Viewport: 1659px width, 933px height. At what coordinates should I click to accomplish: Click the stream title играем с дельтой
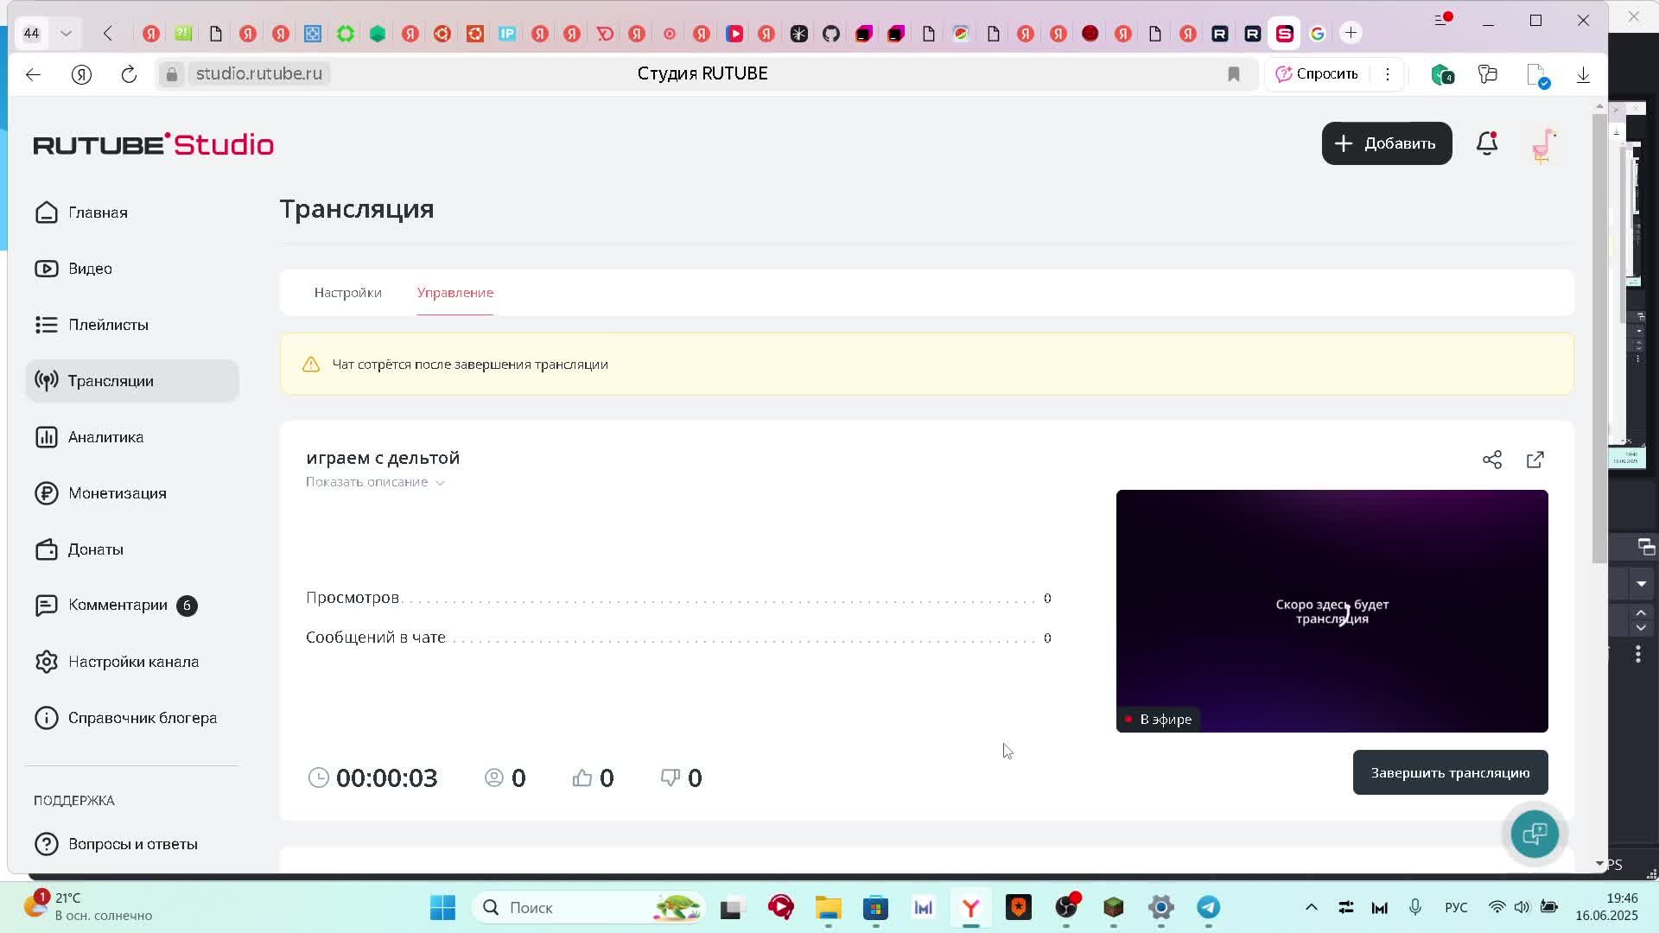click(x=383, y=458)
